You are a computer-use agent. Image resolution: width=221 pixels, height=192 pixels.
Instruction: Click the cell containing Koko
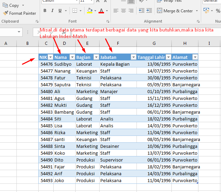pos(64,153)
